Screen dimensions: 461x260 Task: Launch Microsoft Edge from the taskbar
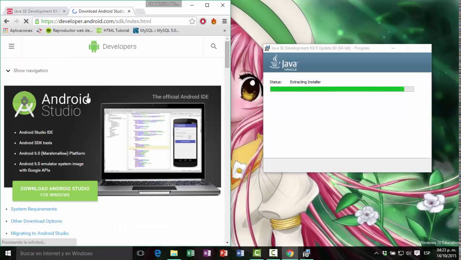tap(158, 253)
